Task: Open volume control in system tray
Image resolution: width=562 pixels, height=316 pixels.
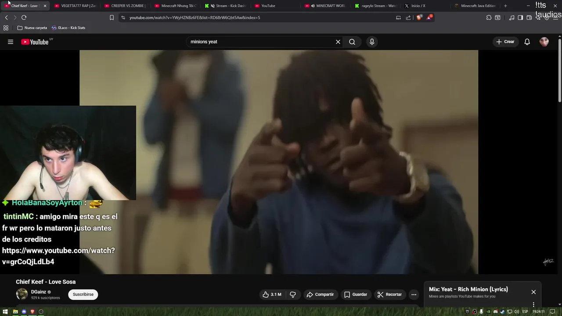Action: coord(517,312)
